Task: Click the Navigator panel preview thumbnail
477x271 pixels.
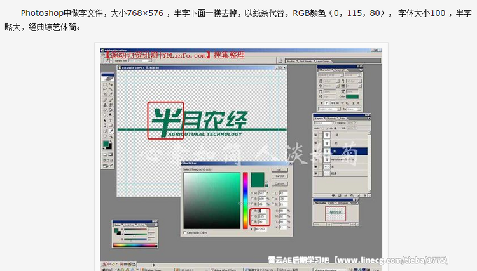Action: tap(336, 214)
